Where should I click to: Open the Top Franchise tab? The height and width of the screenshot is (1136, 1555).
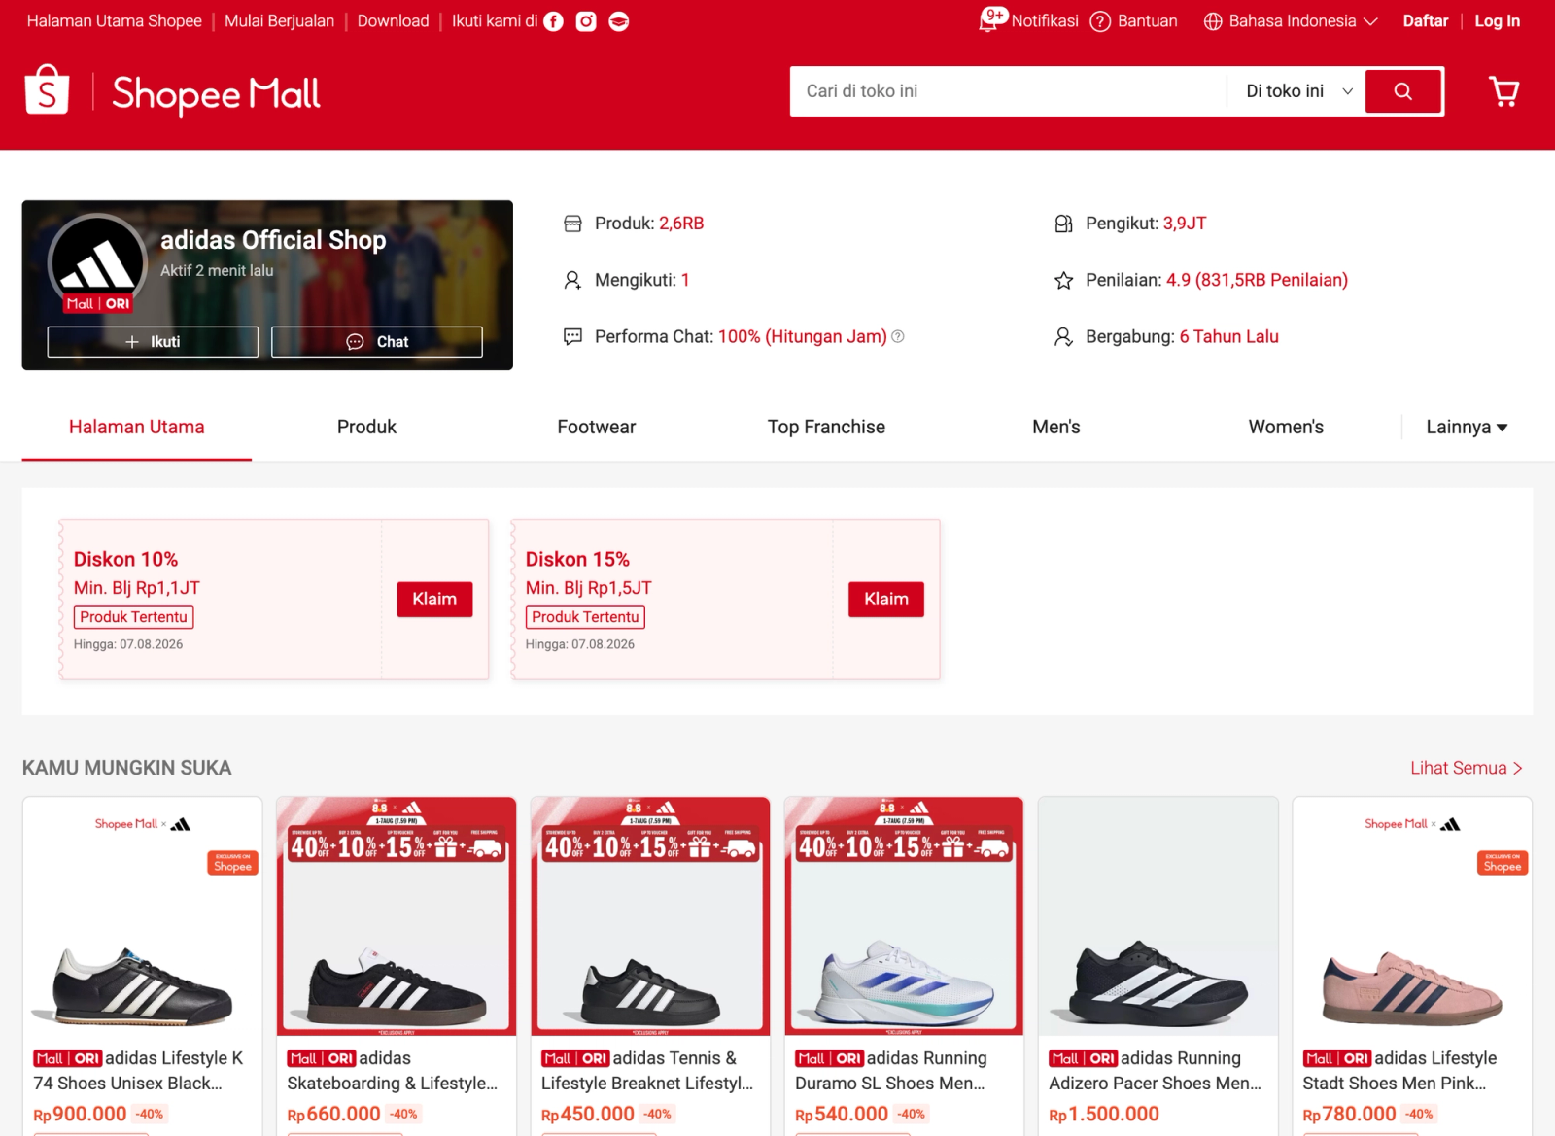[x=826, y=427]
